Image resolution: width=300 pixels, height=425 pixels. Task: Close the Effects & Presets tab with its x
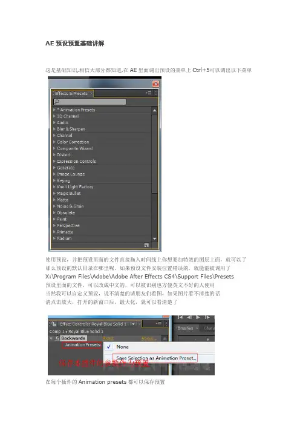coord(91,93)
